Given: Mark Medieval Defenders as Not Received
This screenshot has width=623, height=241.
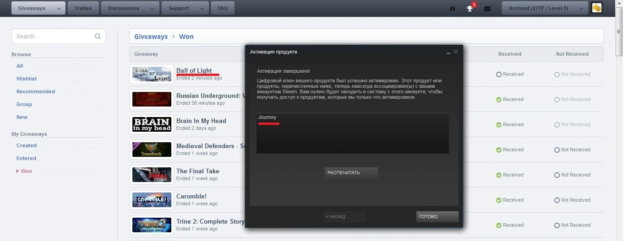Looking at the screenshot, I should coord(572,150).
